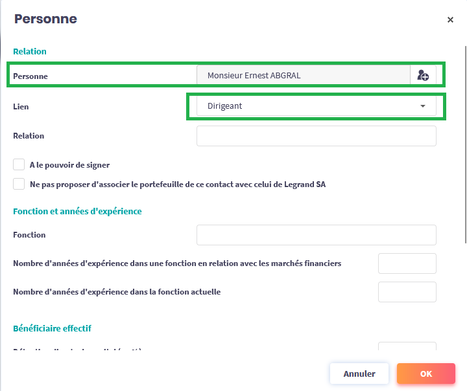Confirm with the OK button
The height and width of the screenshot is (391, 467).
coord(425,374)
